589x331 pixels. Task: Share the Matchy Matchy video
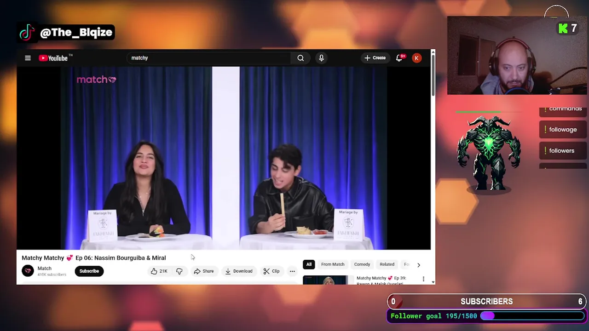[x=203, y=271]
